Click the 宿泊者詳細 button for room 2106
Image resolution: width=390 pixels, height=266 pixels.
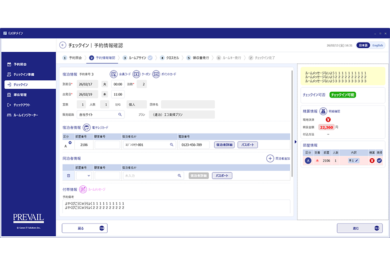tap(224, 145)
